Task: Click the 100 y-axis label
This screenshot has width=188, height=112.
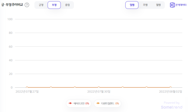Action: pos(10,19)
